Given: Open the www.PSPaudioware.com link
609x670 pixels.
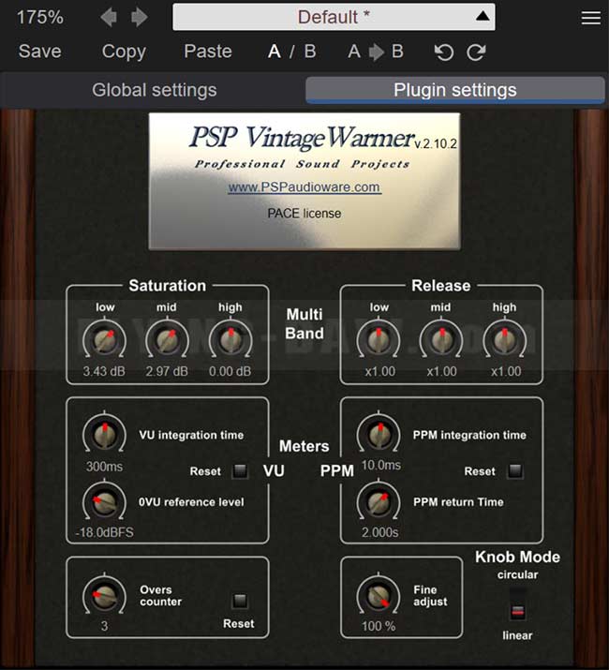Looking at the screenshot, I should click(x=304, y=187).
